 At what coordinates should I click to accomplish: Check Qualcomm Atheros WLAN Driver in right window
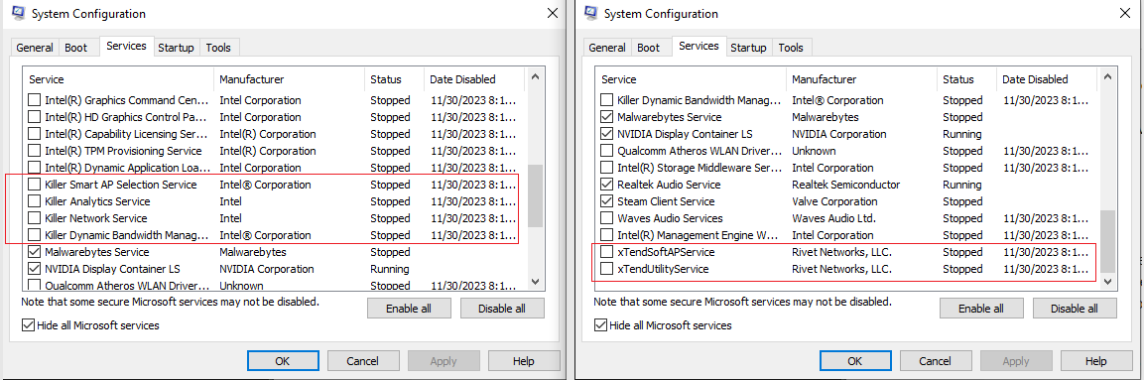606,151
